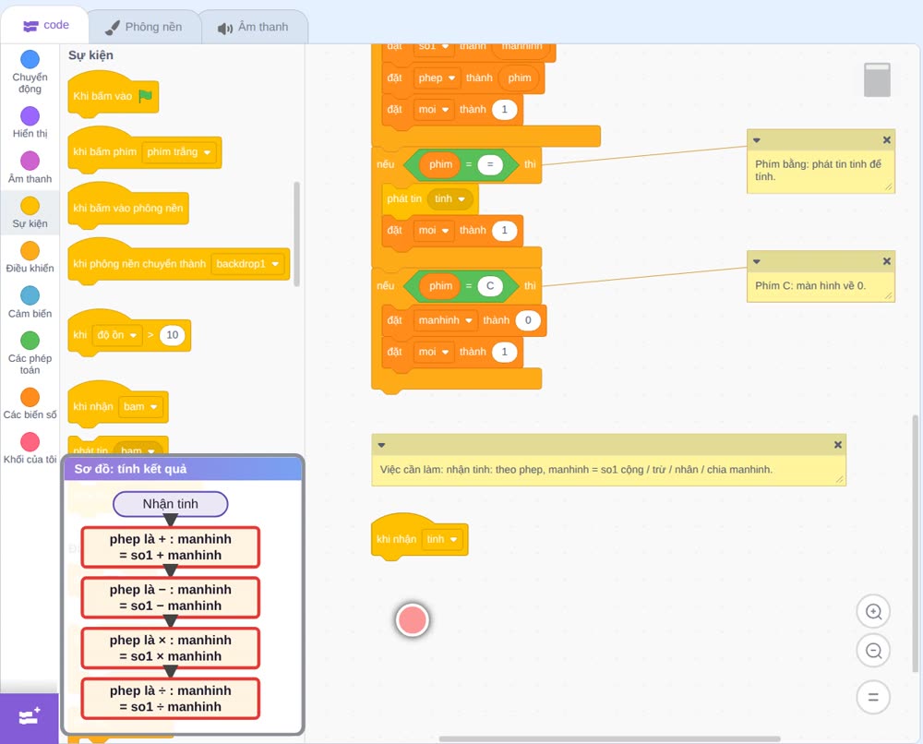
Task: Click the 0 value in đặt manhinh block
Action: click(x=528, y=320)
